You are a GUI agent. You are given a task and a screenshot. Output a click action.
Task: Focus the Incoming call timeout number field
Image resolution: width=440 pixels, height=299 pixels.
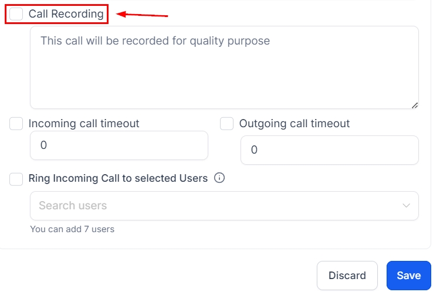tap(119, 145)
